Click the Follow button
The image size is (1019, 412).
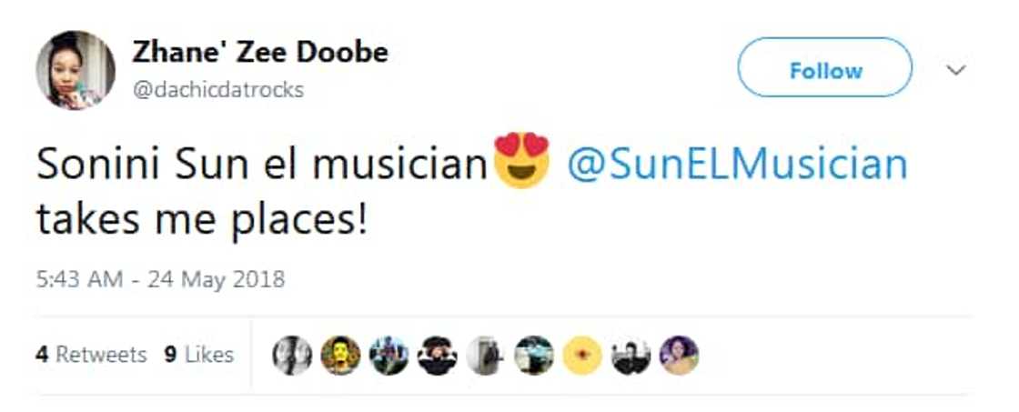[x=824, y=69]
